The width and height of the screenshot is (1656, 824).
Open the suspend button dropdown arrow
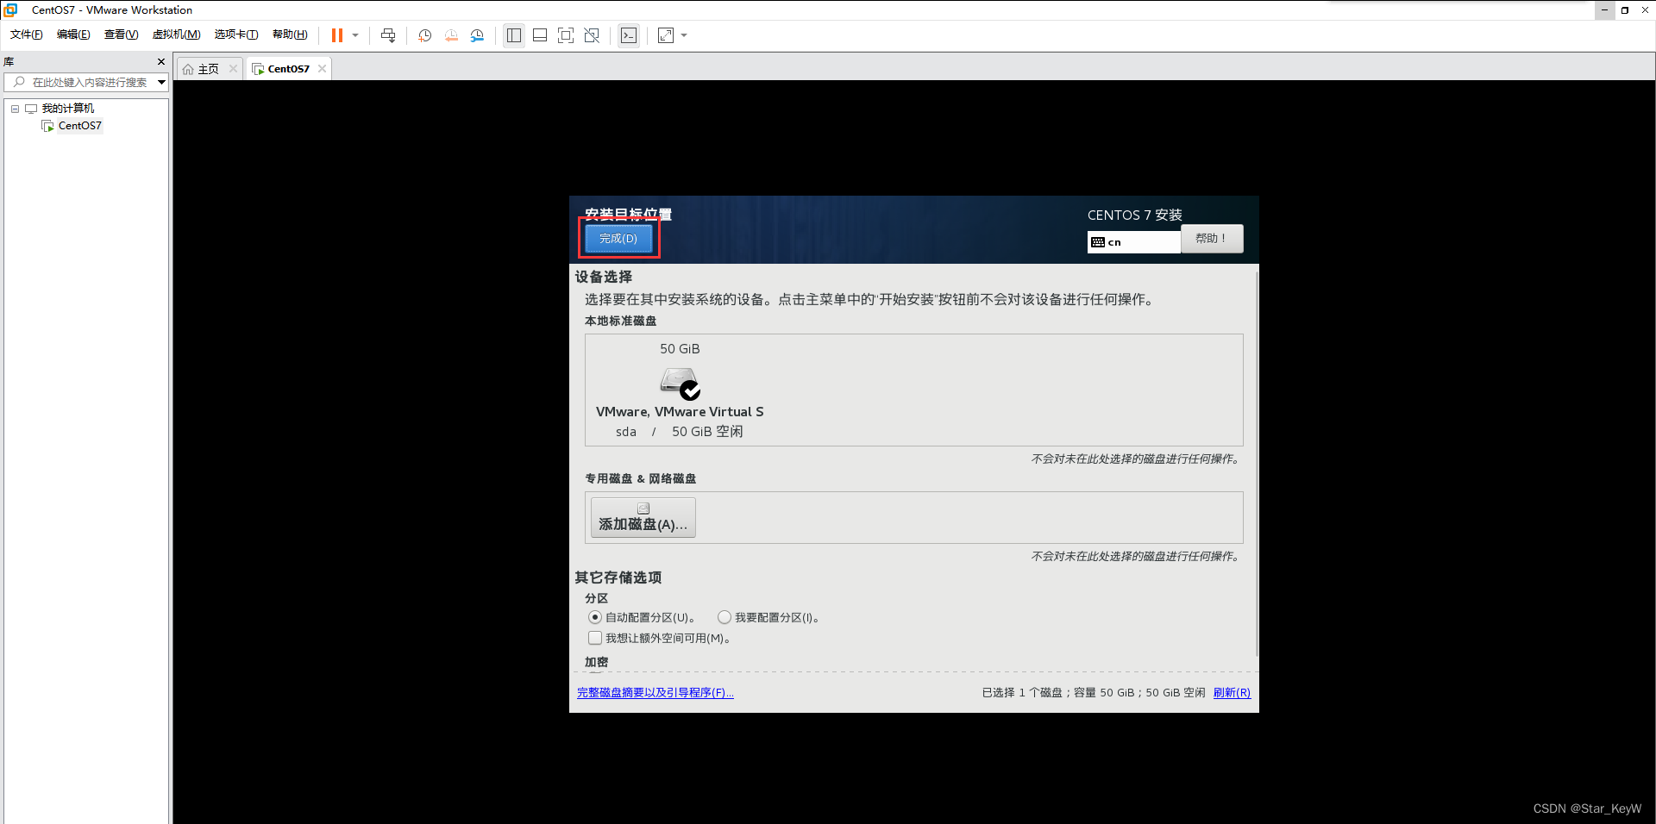tap(353, 35)
